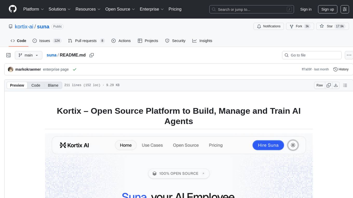Focus the Search or jump to field
The width and height of the screenshot is (353, 198).
(x=252, y=9)
